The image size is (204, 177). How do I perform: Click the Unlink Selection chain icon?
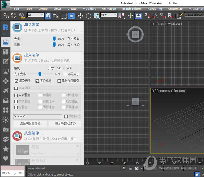click(x=14, y=16)
